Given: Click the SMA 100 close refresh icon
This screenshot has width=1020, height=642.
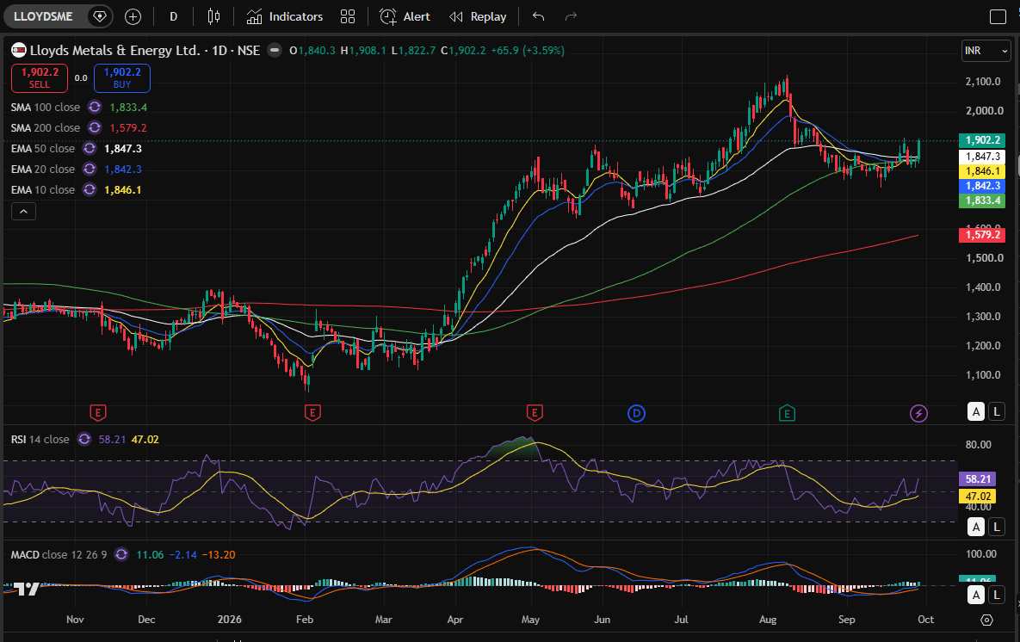Looking at the screenshot, I should tap(95, 108).
